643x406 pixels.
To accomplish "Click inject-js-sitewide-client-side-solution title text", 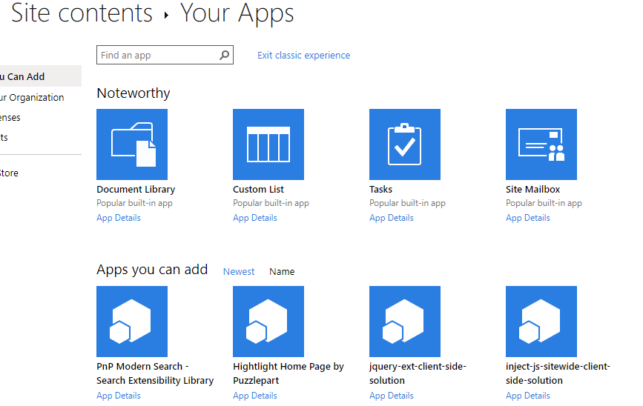I will [x=558, y=373].
